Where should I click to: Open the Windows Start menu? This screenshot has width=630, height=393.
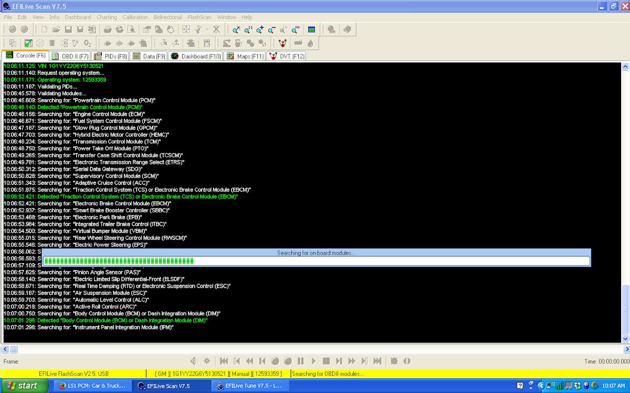point(22,386)
